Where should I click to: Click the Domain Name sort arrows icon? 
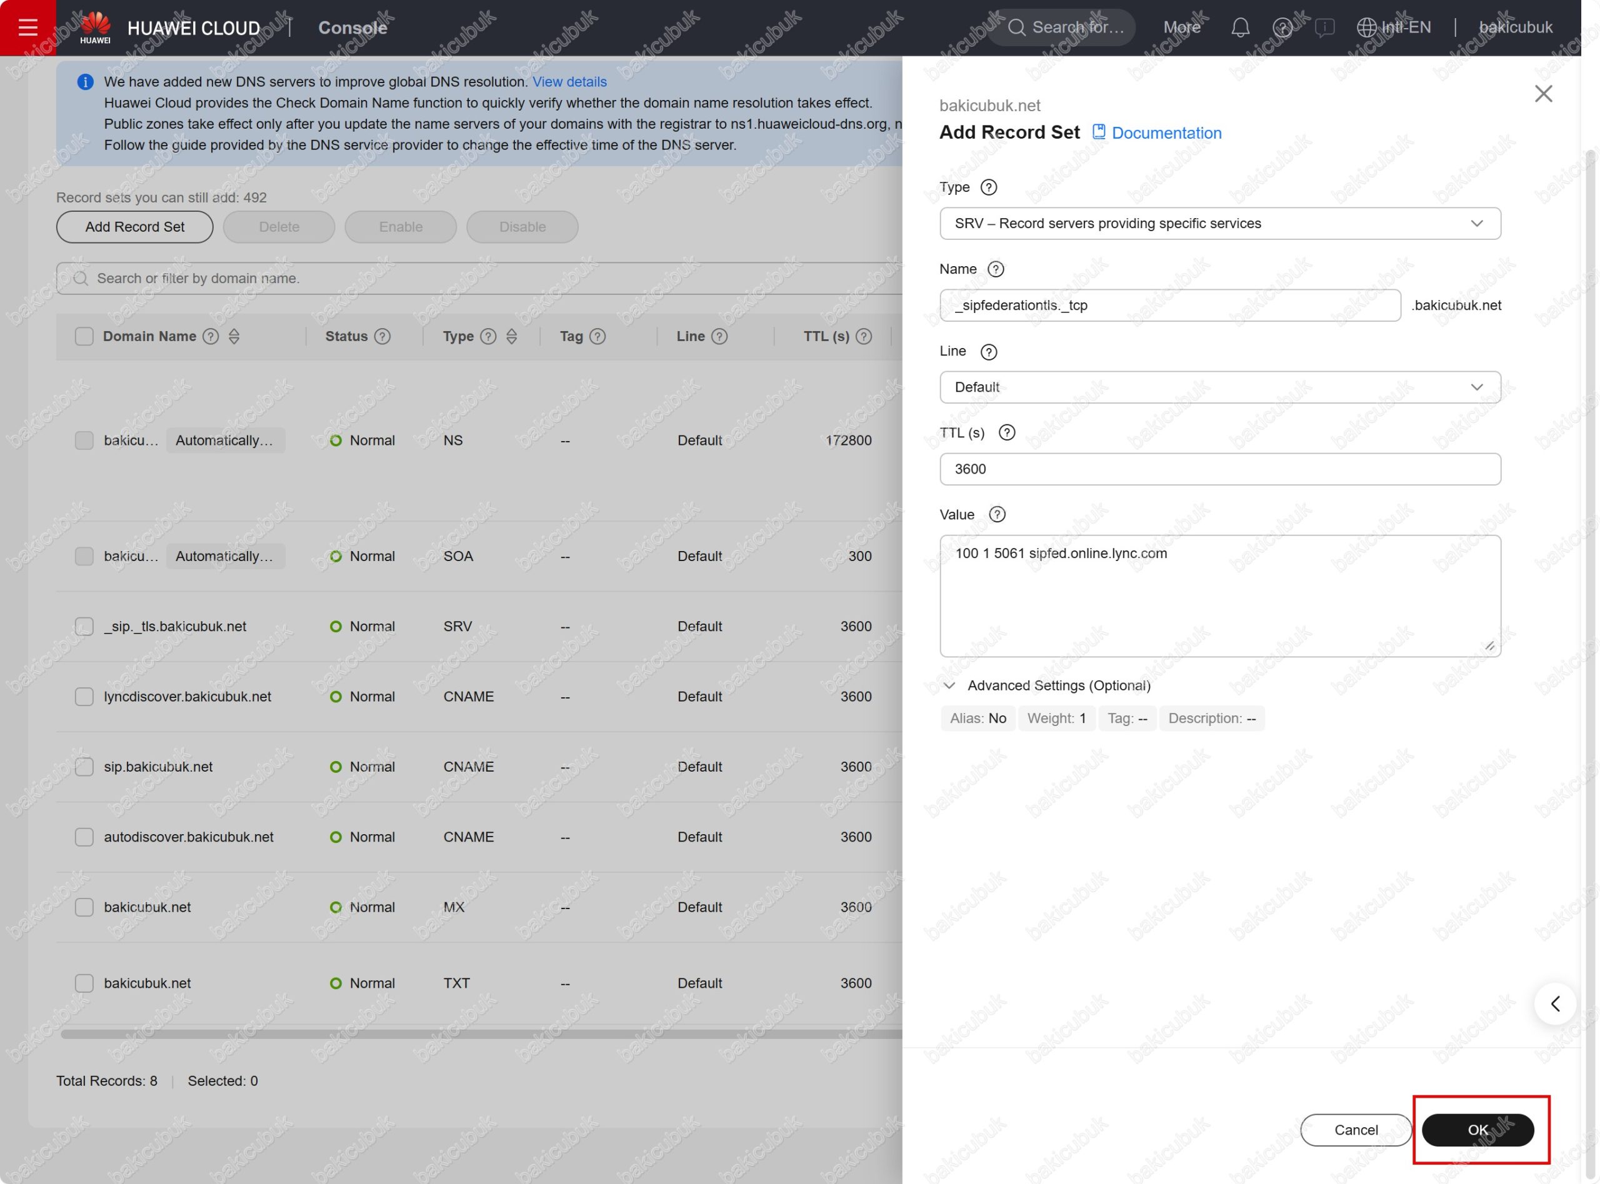234,336
